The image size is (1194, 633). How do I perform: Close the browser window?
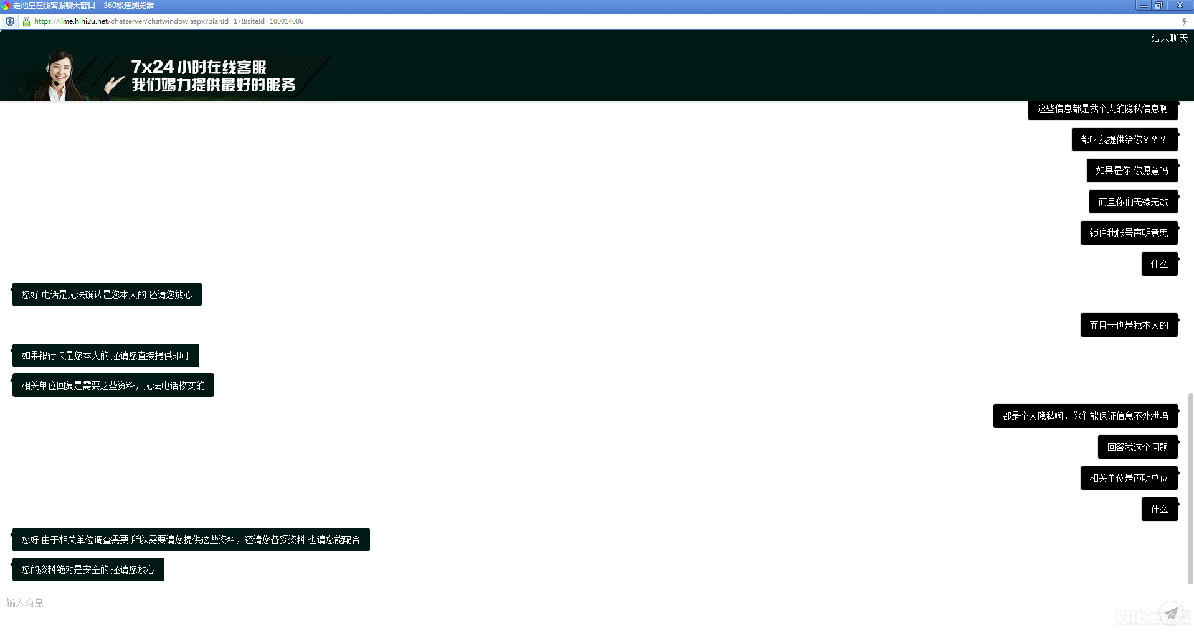pos(1179,6)
